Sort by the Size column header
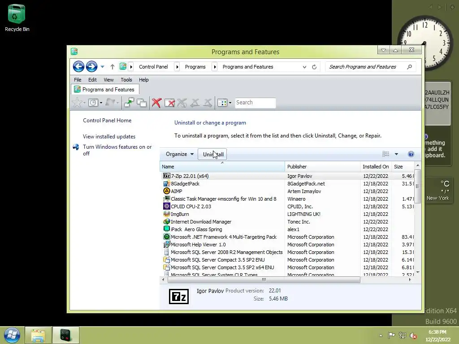 [x=403, y=167]
